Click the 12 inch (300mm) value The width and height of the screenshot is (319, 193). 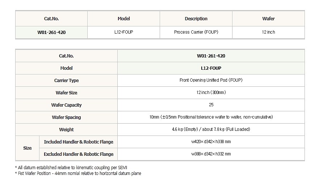click(211, 93)
